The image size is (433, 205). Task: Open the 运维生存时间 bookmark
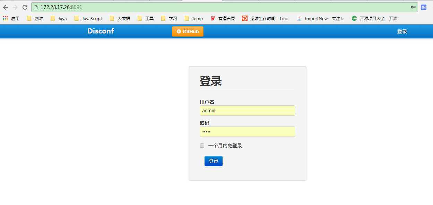pos(266,19)
